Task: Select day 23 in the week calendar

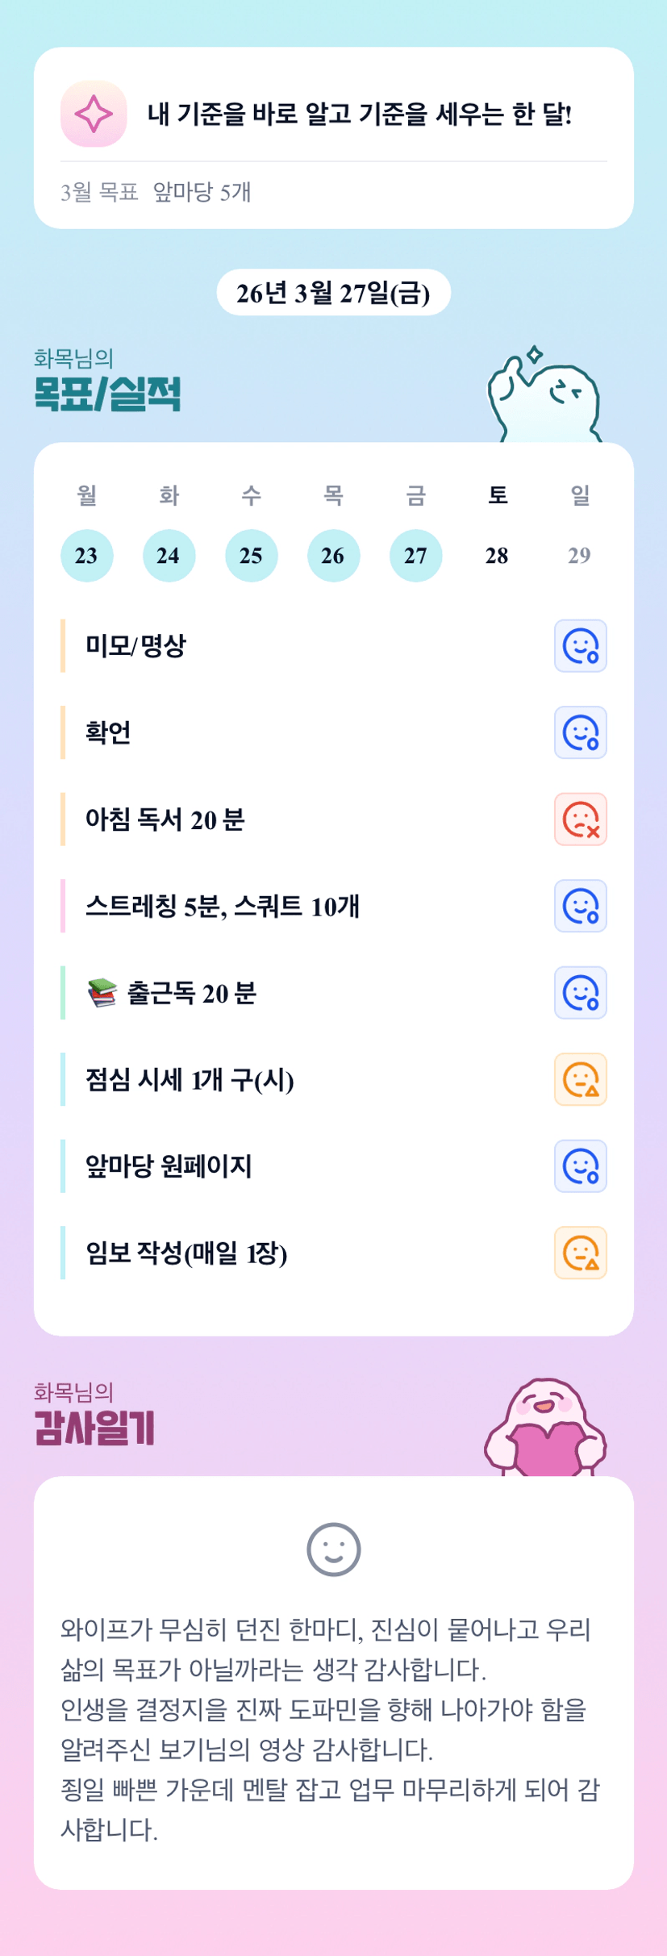Action: point(86,555)
